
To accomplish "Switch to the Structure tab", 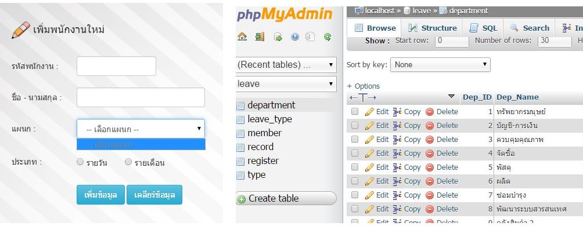I will [432, 28].
